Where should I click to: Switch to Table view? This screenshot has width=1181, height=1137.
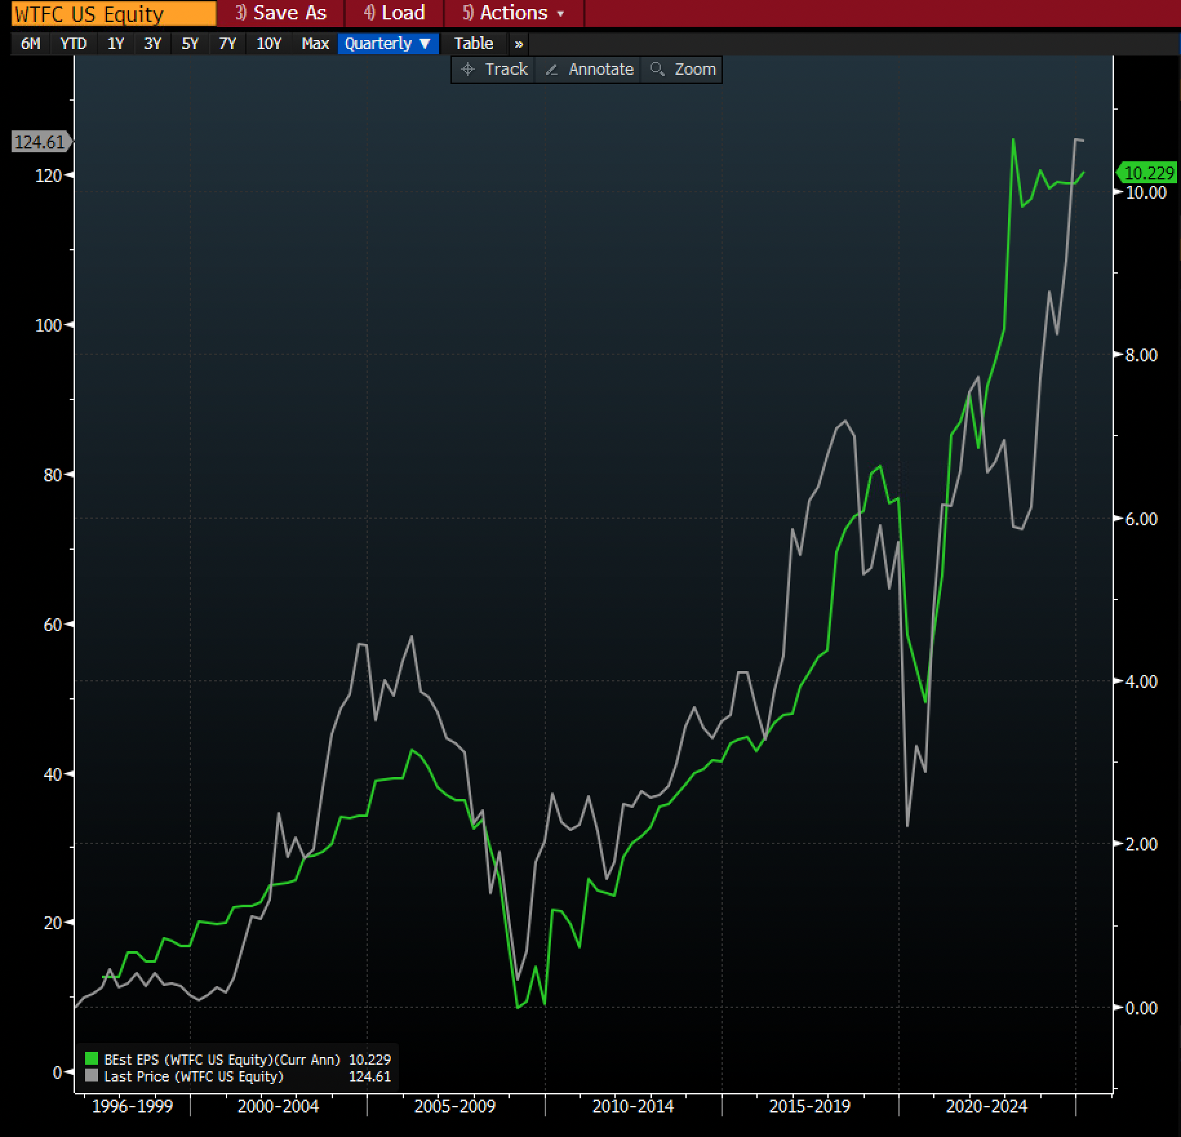coord(474,44)
